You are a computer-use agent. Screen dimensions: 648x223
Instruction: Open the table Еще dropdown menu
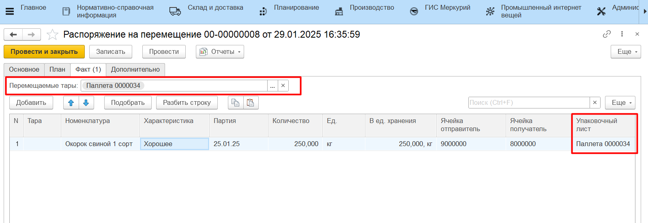(620, 103)
